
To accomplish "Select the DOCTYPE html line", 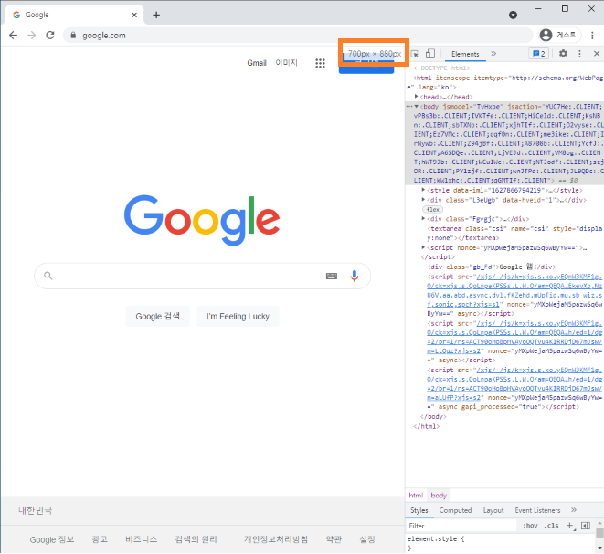I will 441,68.
